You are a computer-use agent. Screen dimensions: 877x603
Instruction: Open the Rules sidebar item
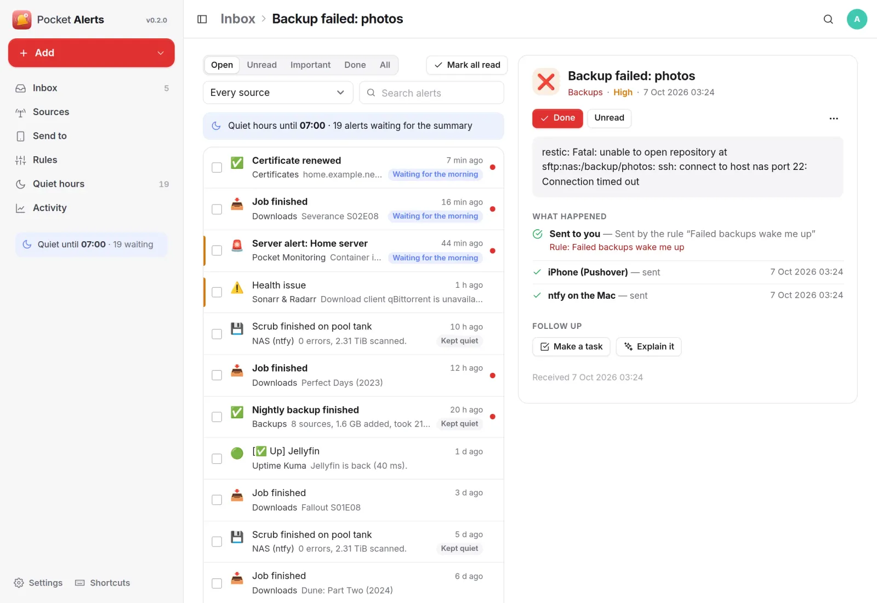coord(92,160)
